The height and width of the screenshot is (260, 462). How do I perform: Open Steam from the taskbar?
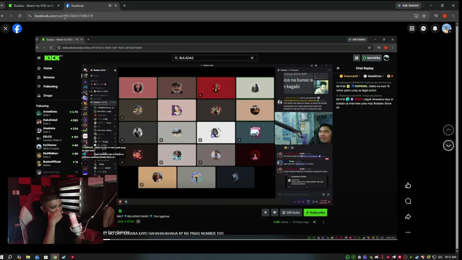64,257
